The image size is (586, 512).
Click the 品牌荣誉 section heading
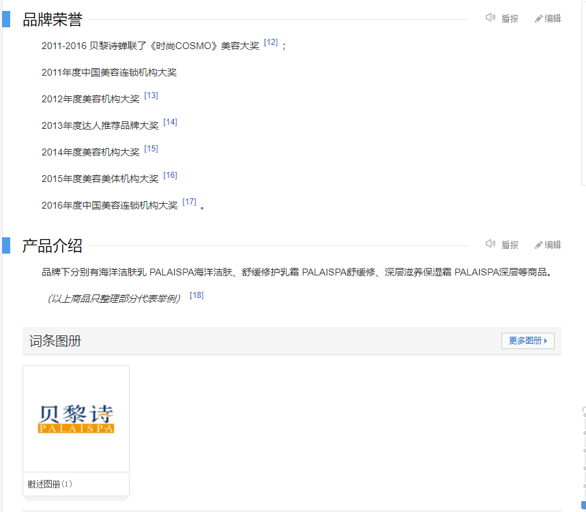point(53,19)
